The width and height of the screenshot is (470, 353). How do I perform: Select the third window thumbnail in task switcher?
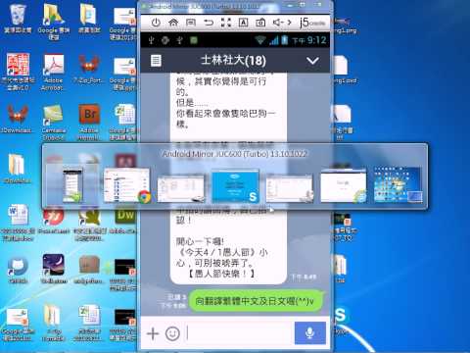[x=181, y=188]
